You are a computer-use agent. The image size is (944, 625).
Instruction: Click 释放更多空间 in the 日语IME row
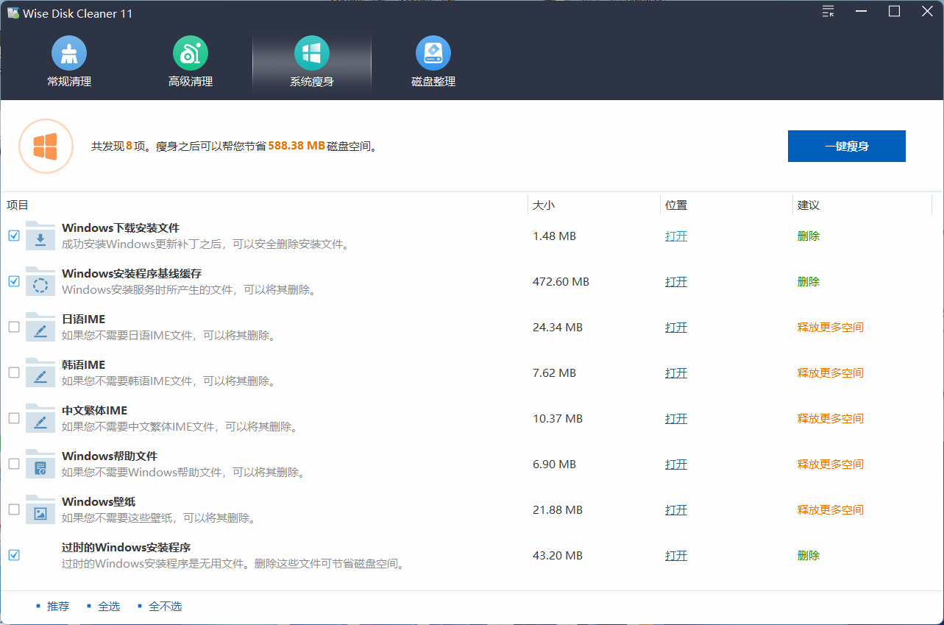[831, 328]
